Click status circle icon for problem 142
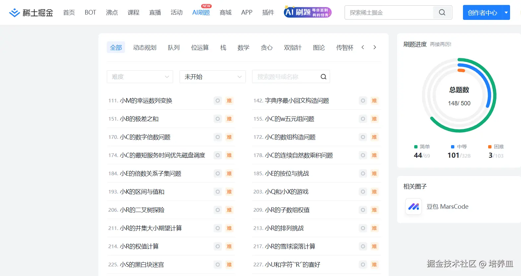Screen dimensions: 521x276 tap(363, 101)
